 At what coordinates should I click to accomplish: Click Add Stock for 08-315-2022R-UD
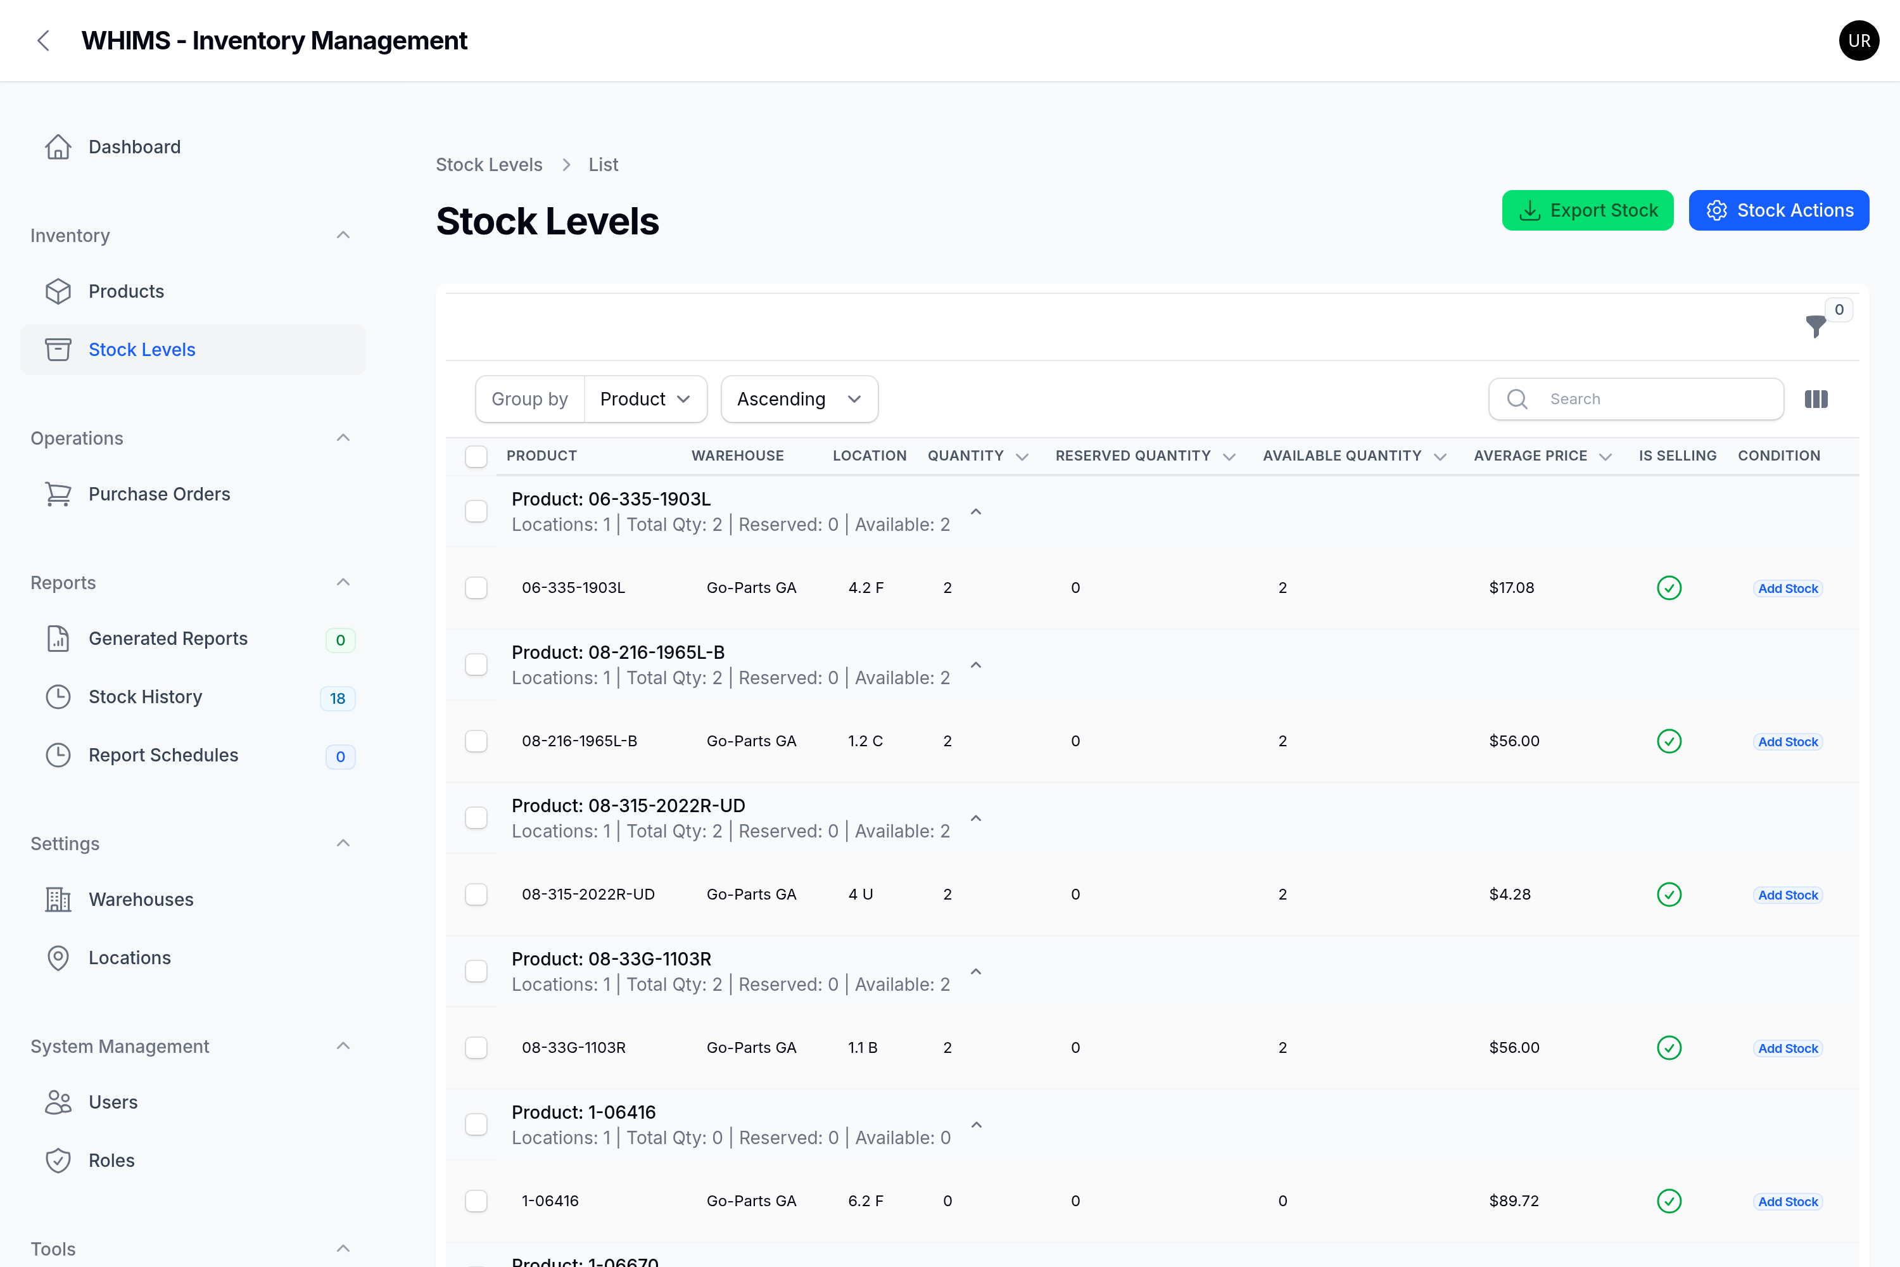pyautogui.click(x=1788, y=895)
